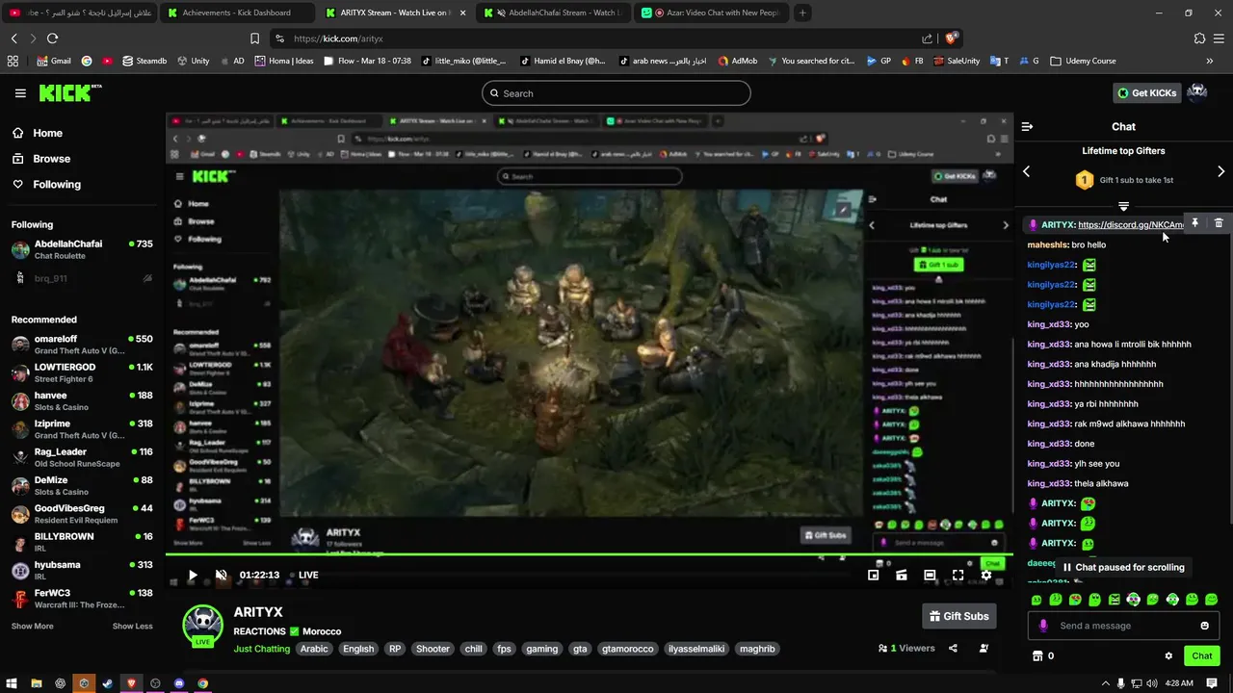The image size is (1233, 693).
Task: Click the Send a message field
Action: coord(1123,626)
